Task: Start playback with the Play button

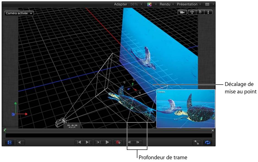Action: [x=107, y=142]
